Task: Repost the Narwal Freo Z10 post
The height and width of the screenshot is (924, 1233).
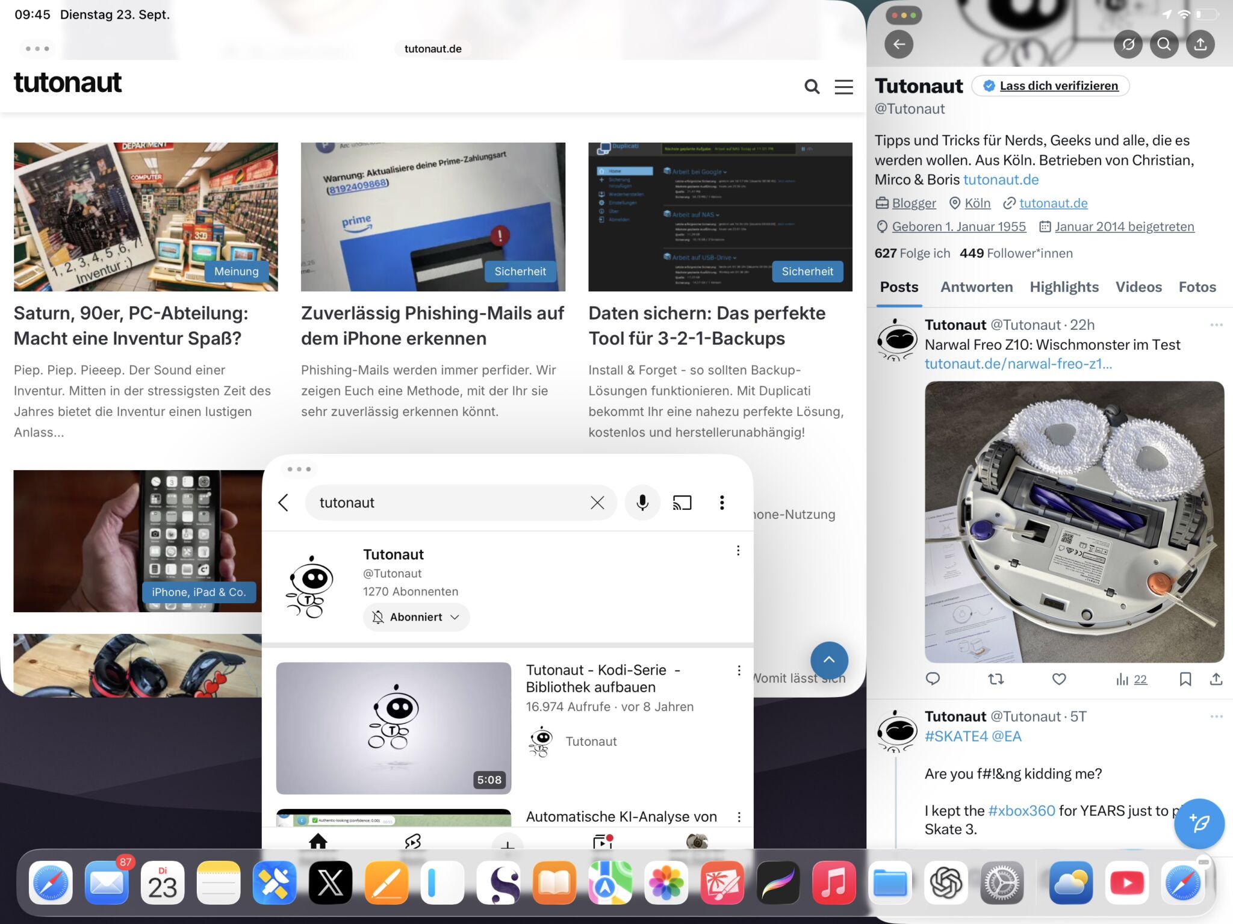Action: [996, 679]
